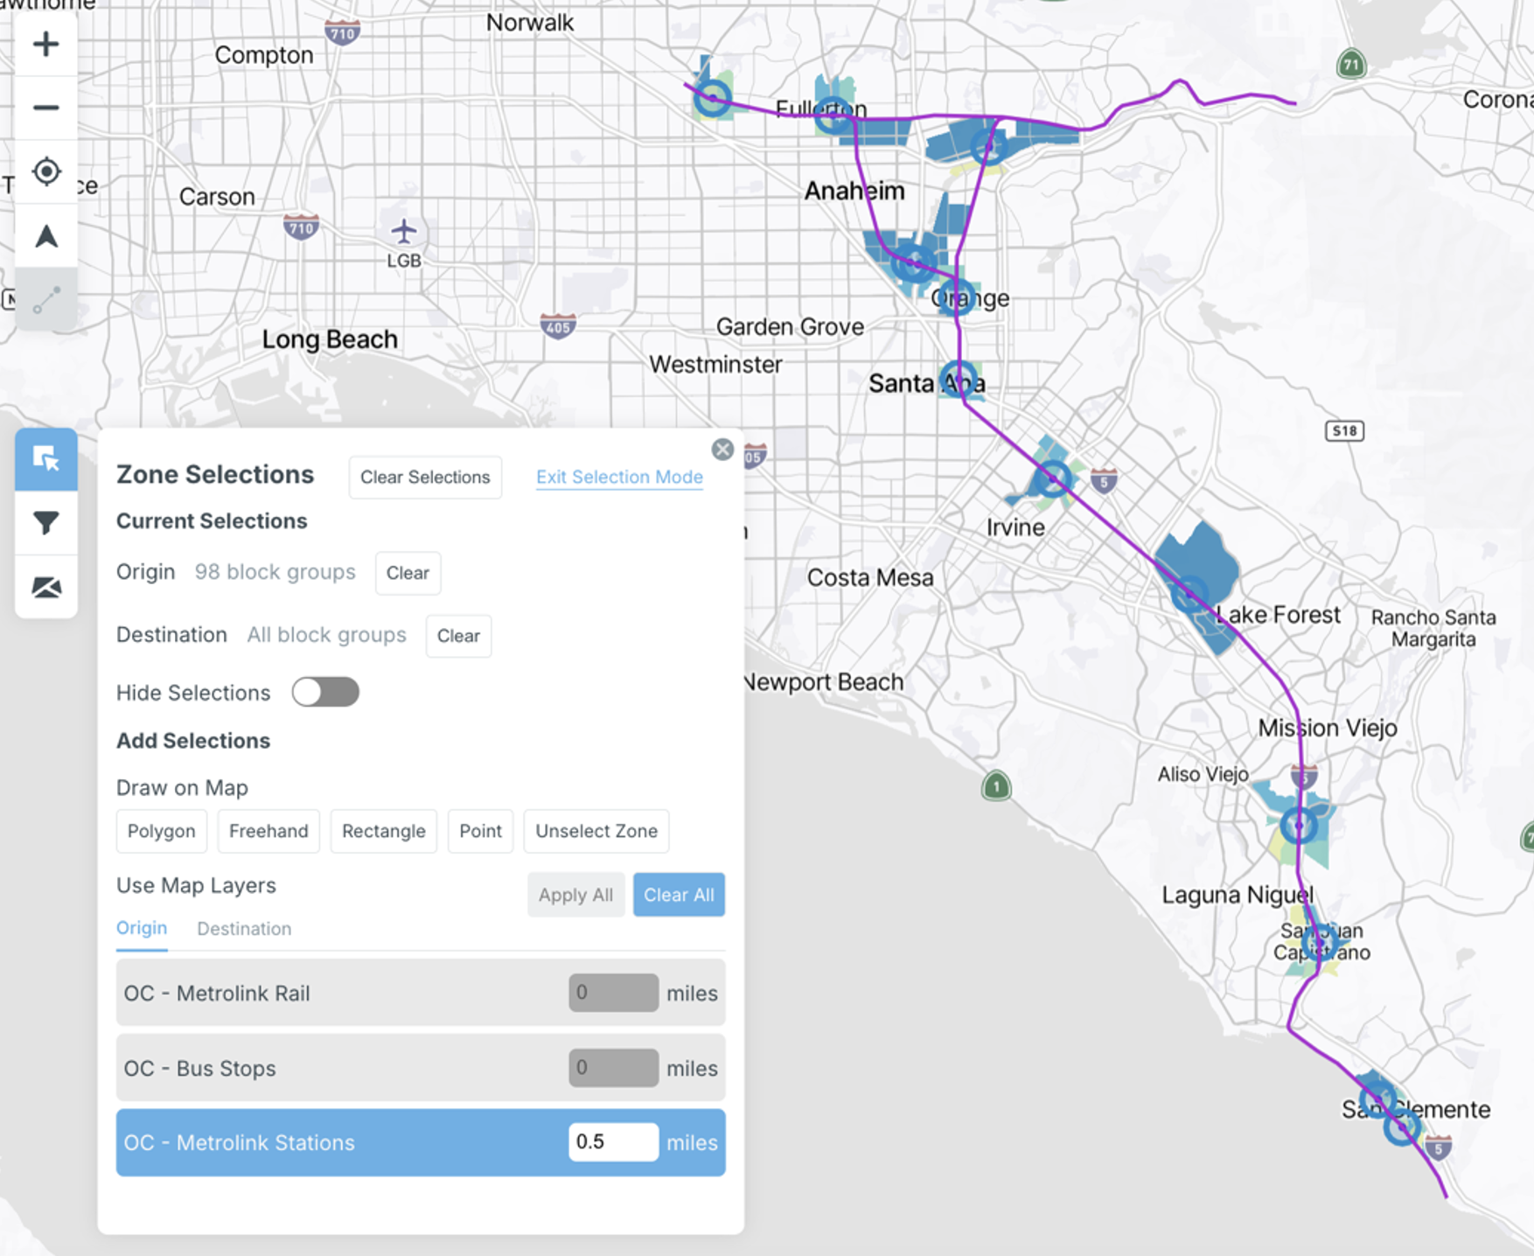Open the filter funnel tool
The image size is (1534, 1256).
tap(45, 523)
